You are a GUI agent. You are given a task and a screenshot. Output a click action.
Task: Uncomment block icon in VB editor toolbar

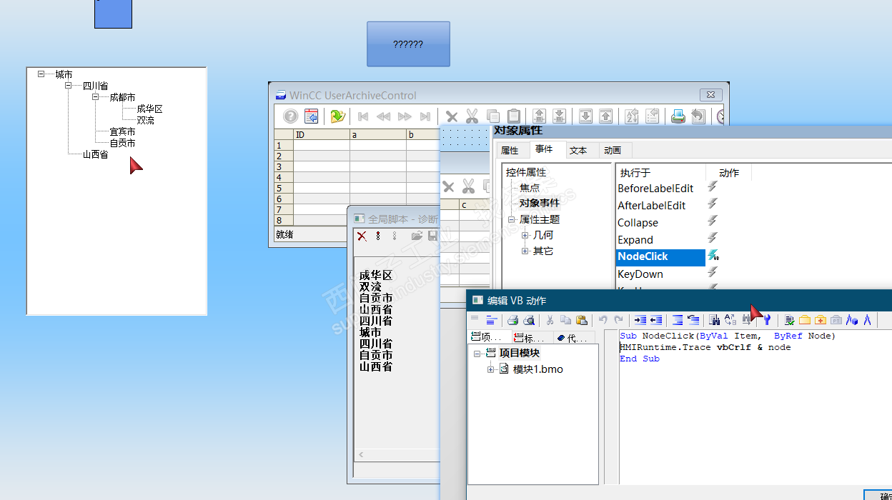coord(693,320)
